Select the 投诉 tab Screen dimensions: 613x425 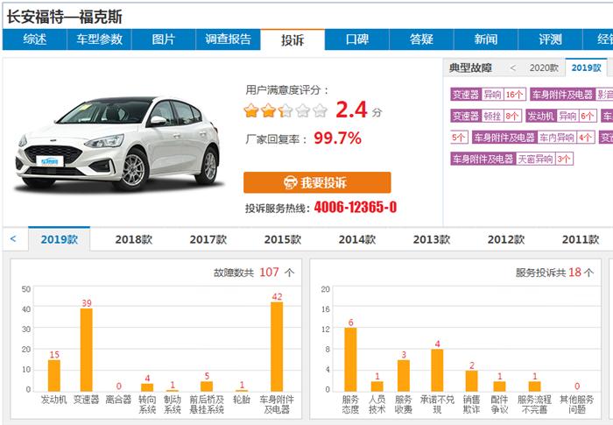pos(292,40)
